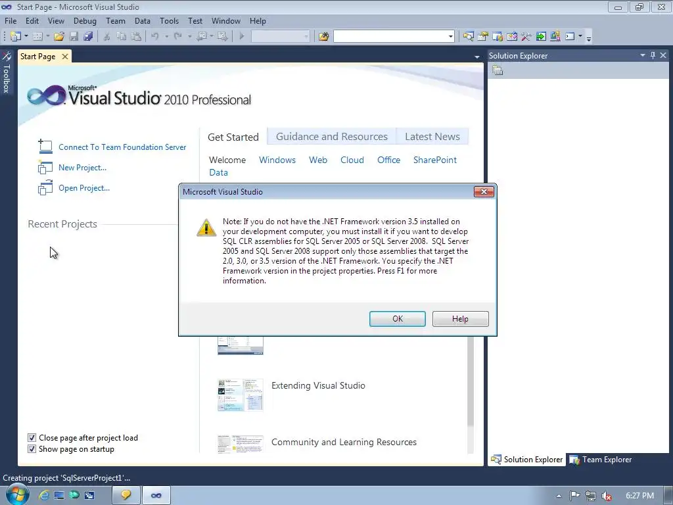This screenshot has width=673, height=505.
Task: Toggle Show page on startup checkbox
Action: tap(32, 448)
